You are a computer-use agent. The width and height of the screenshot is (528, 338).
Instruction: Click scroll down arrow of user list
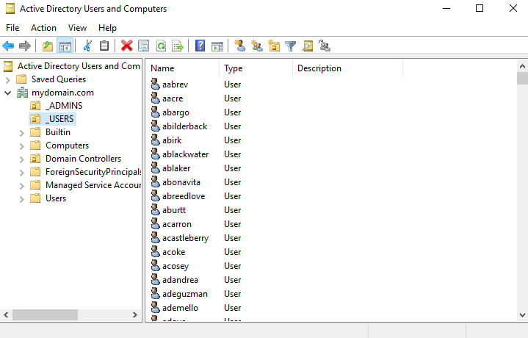pos(522,315)
